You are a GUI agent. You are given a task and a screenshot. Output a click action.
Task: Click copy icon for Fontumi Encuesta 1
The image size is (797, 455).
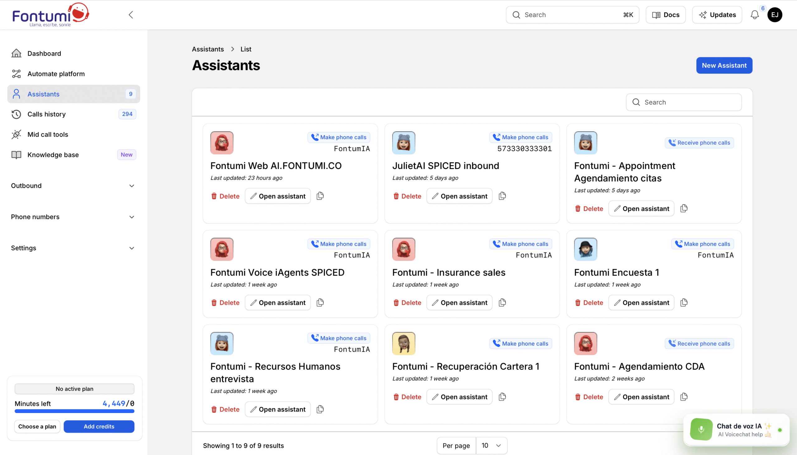click(684, 303)
